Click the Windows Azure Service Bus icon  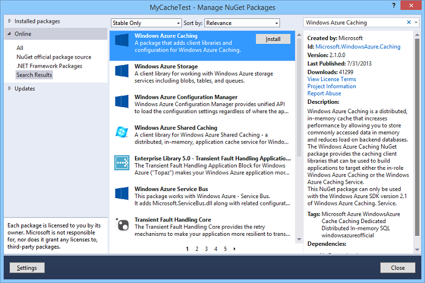[122, 193]
